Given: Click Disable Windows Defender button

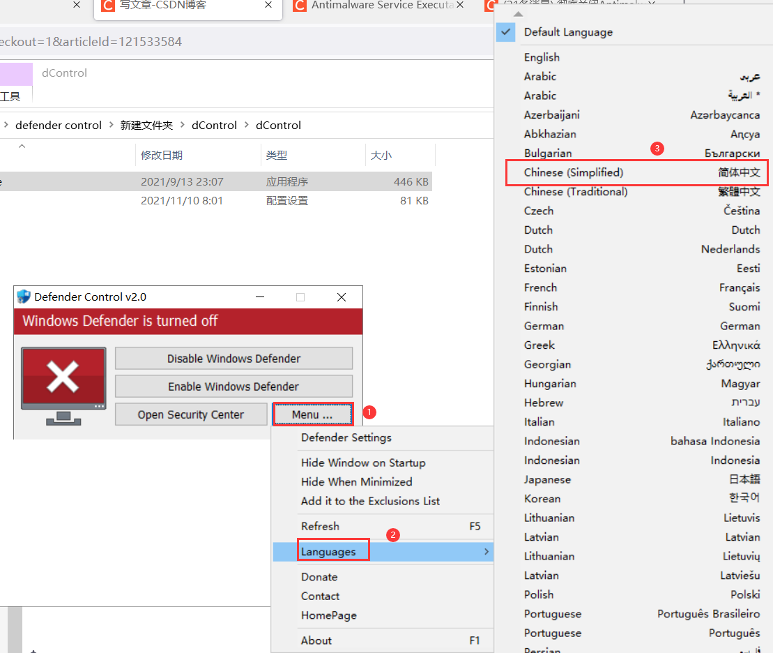Looking at the screenshot, I should tap(234, 359).
